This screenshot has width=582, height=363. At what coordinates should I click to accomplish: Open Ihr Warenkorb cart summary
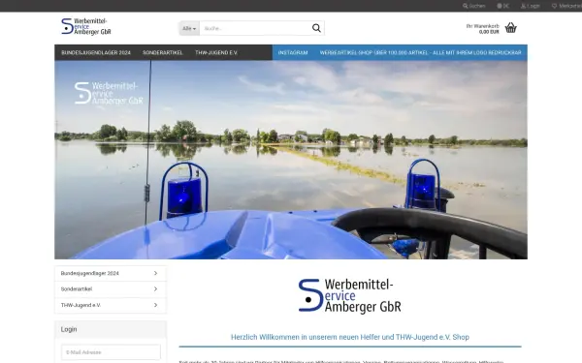482,29
